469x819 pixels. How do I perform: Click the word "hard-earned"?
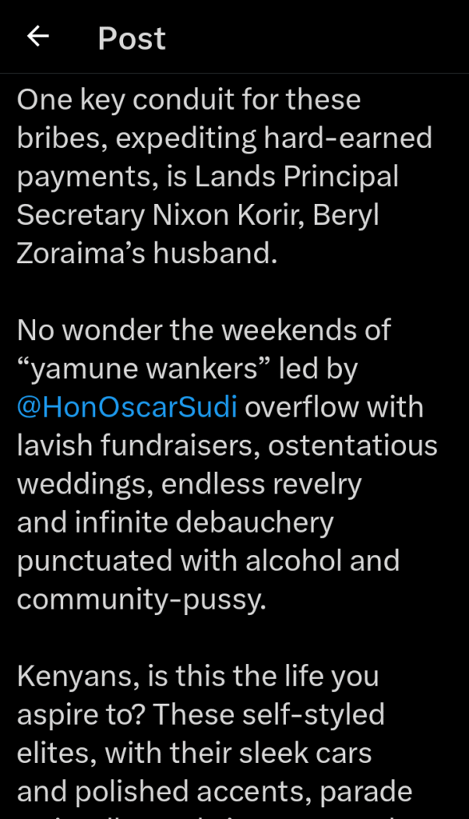click(348, 138)
